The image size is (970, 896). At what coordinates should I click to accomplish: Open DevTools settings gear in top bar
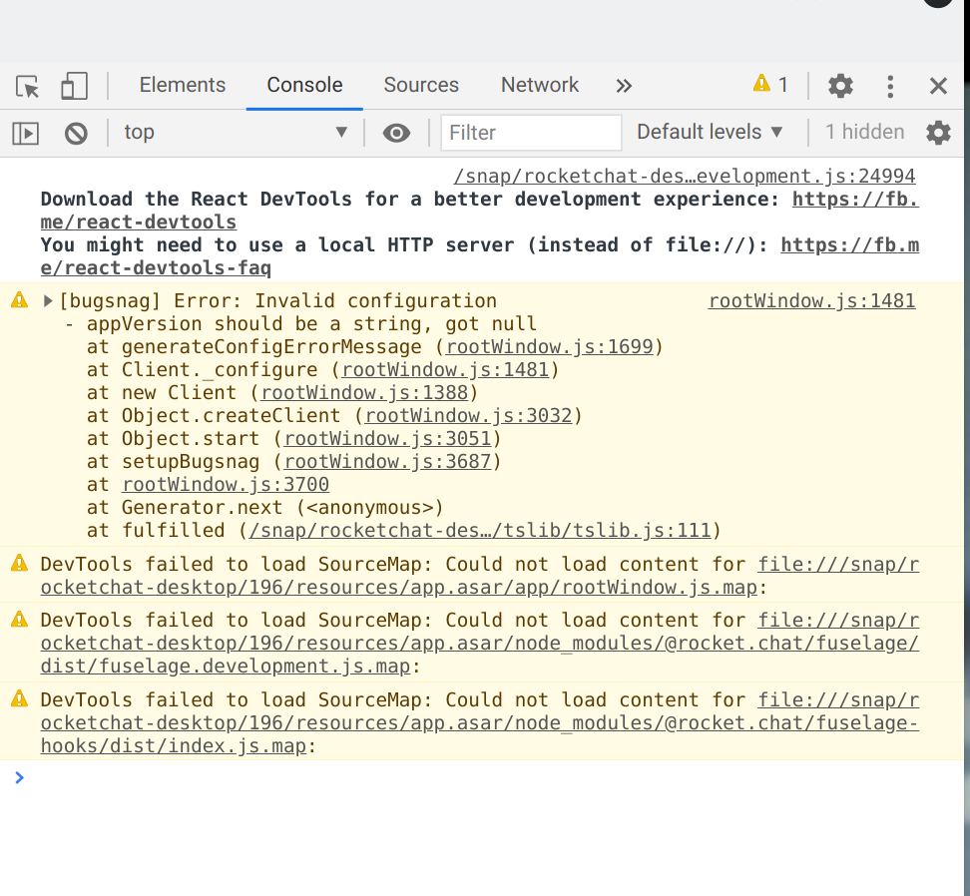(x=840, y=86)
